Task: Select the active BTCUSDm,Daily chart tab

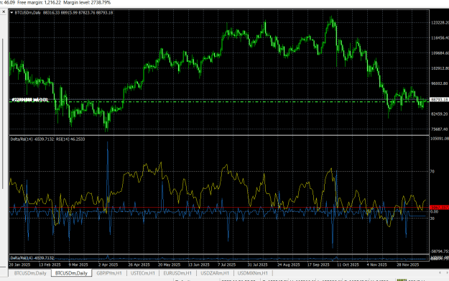Action: [71, 273]
